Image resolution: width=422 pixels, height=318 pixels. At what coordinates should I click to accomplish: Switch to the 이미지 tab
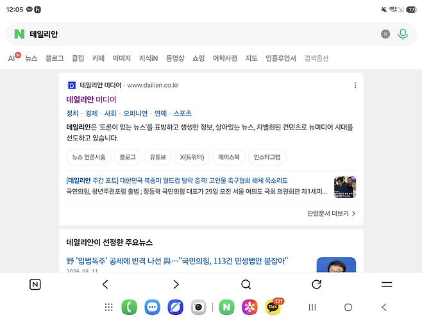[x=122, y=58]
